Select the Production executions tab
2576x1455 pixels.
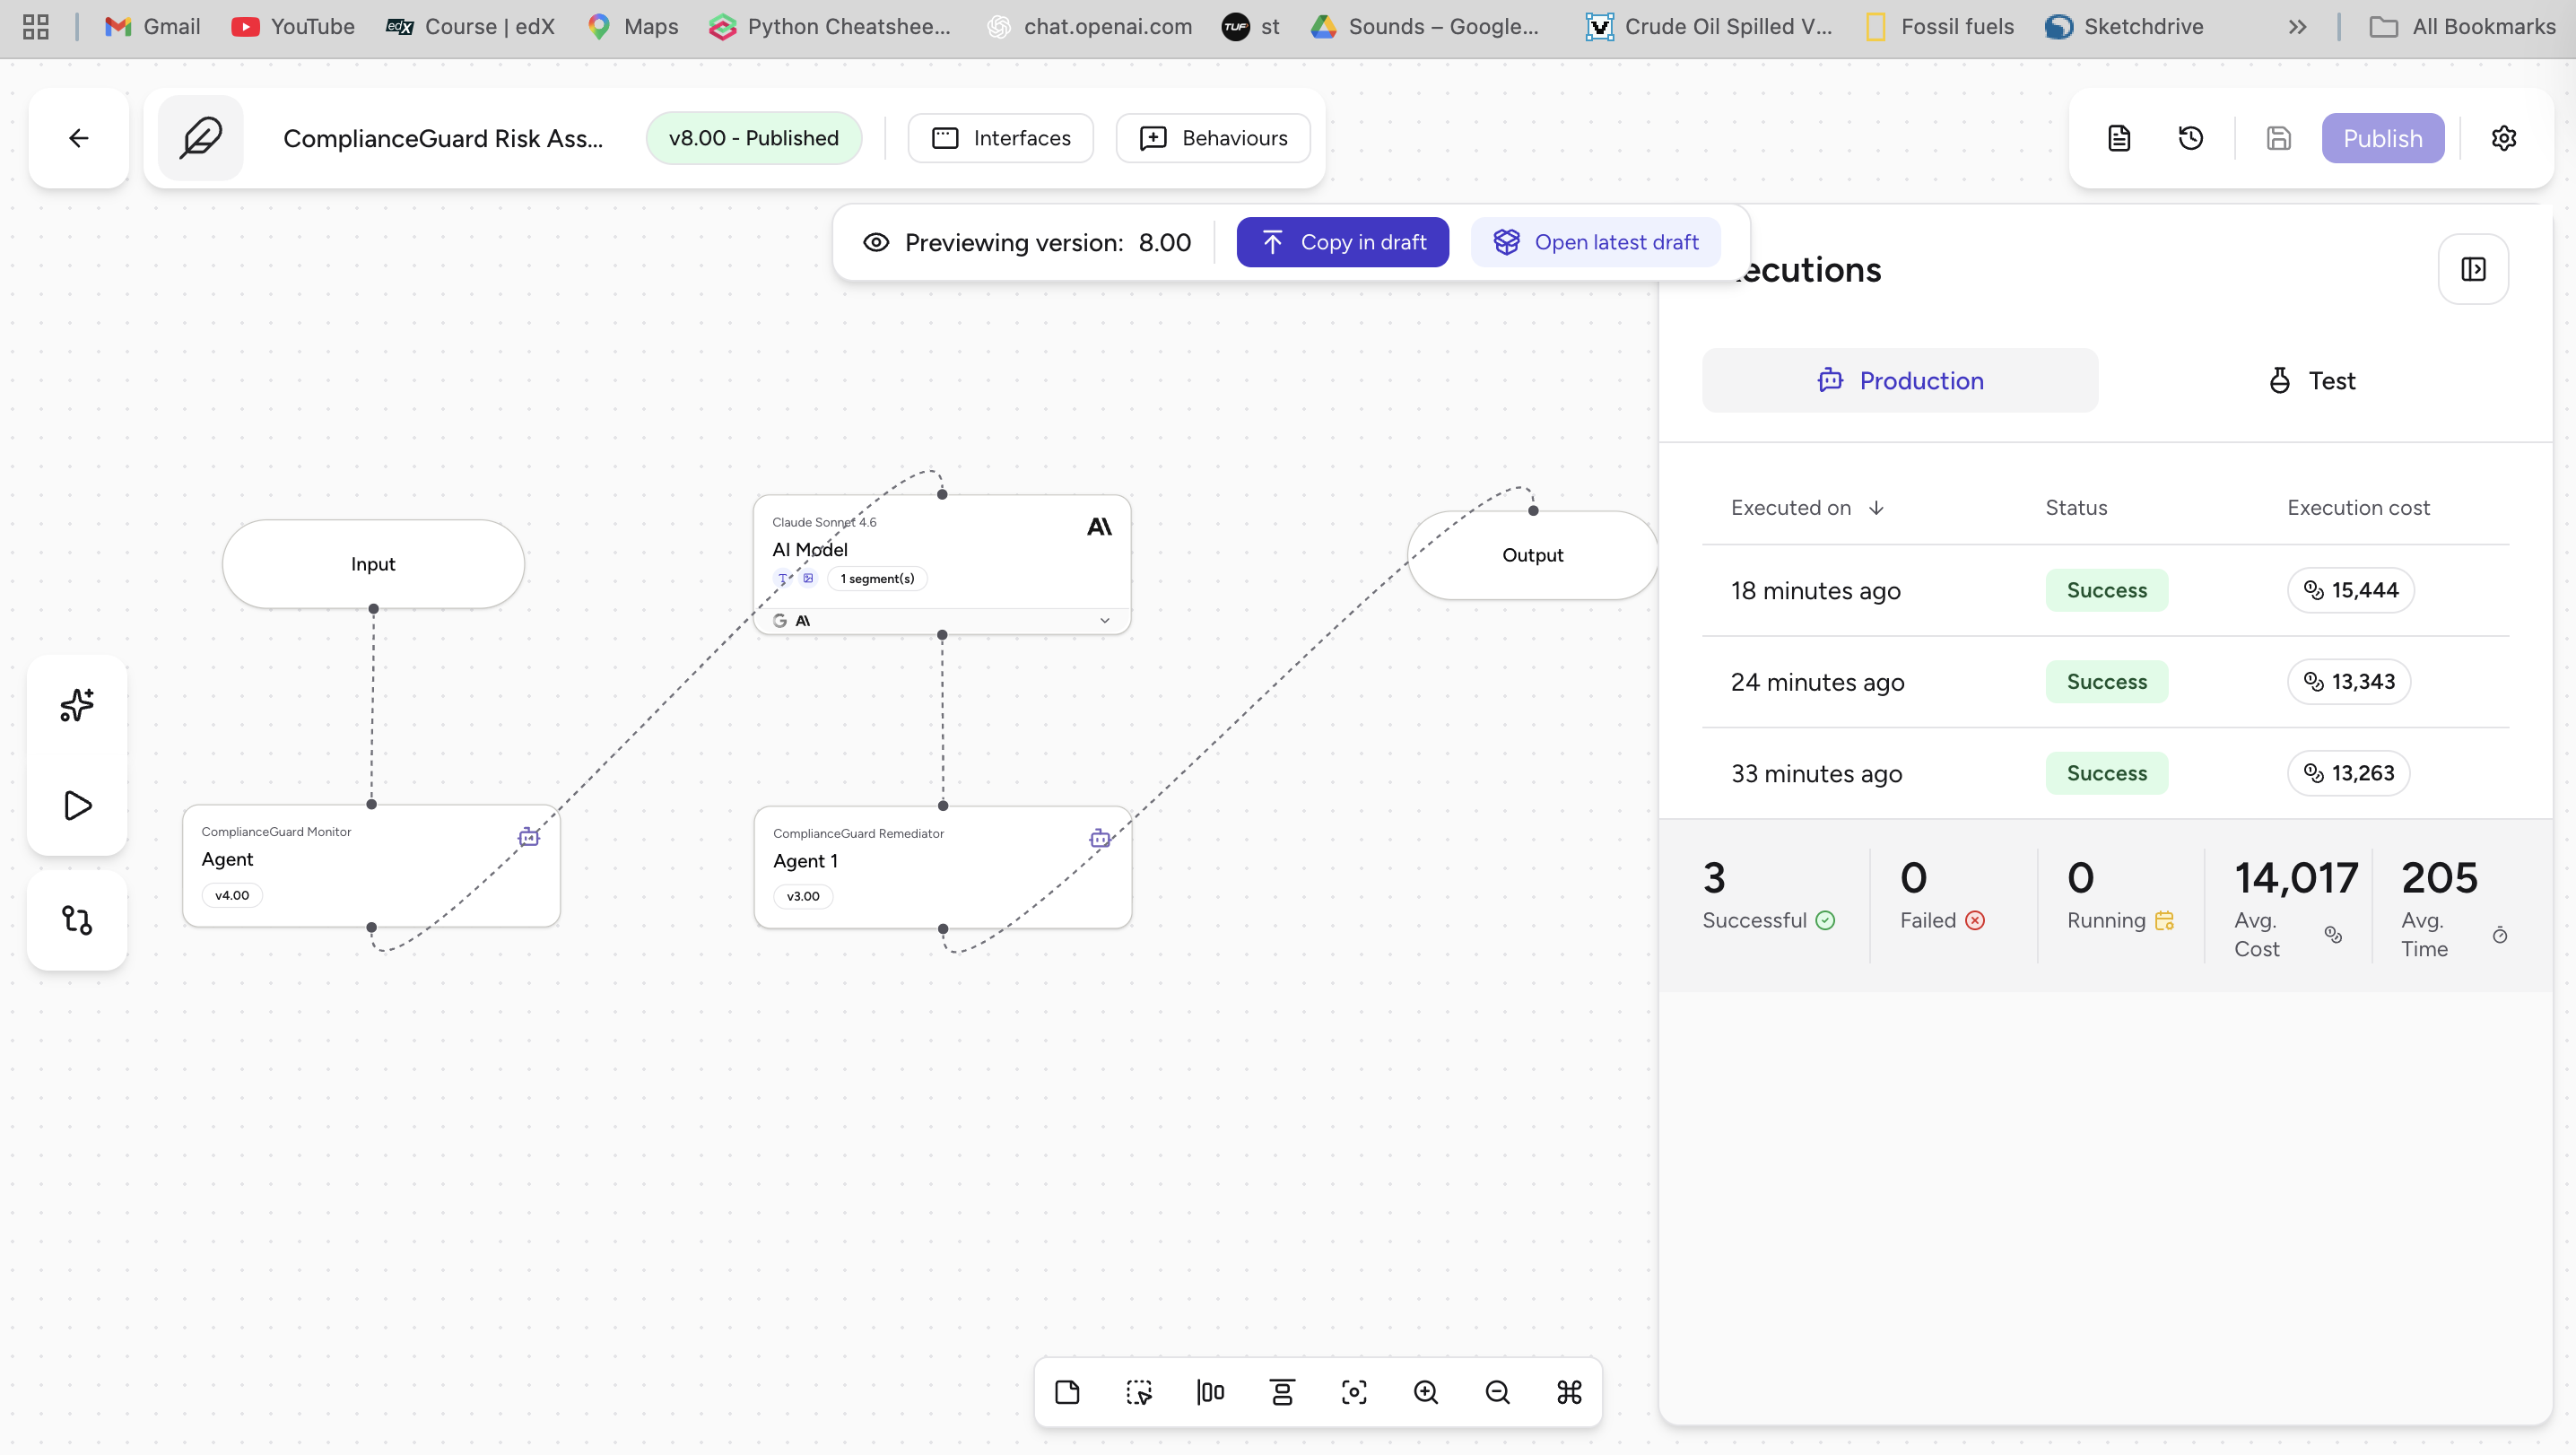click(1900, 381)
